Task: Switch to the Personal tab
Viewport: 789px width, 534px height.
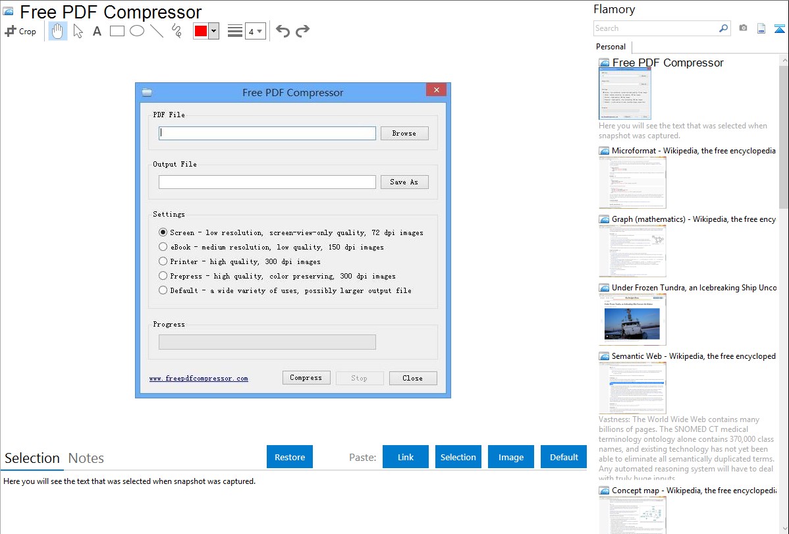Action: [611, 47]
